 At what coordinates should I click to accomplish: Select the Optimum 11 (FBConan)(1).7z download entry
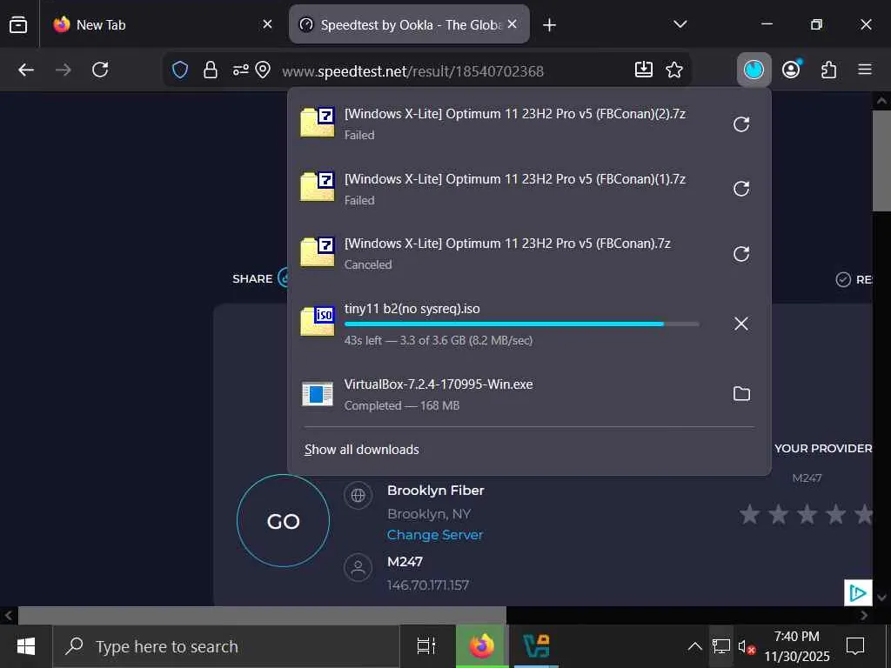coord(506,188)
